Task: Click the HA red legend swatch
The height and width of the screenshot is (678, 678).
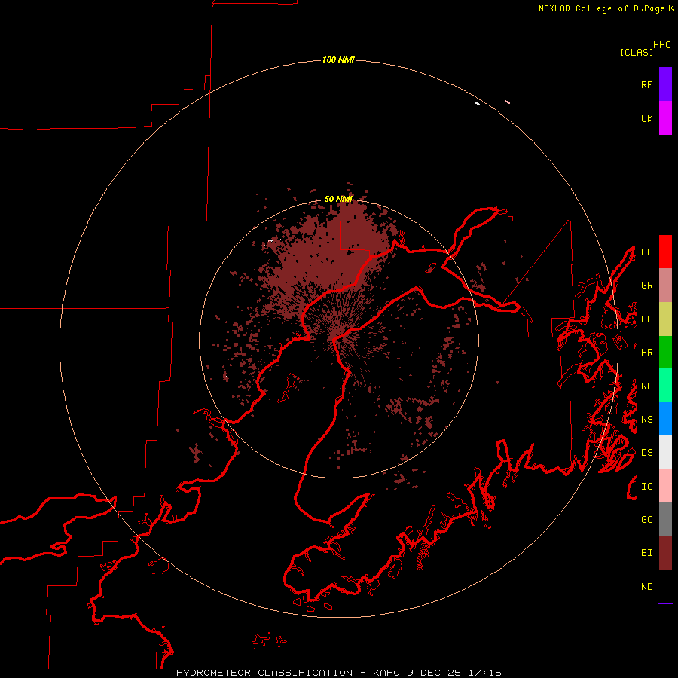Action: [665, 252]
